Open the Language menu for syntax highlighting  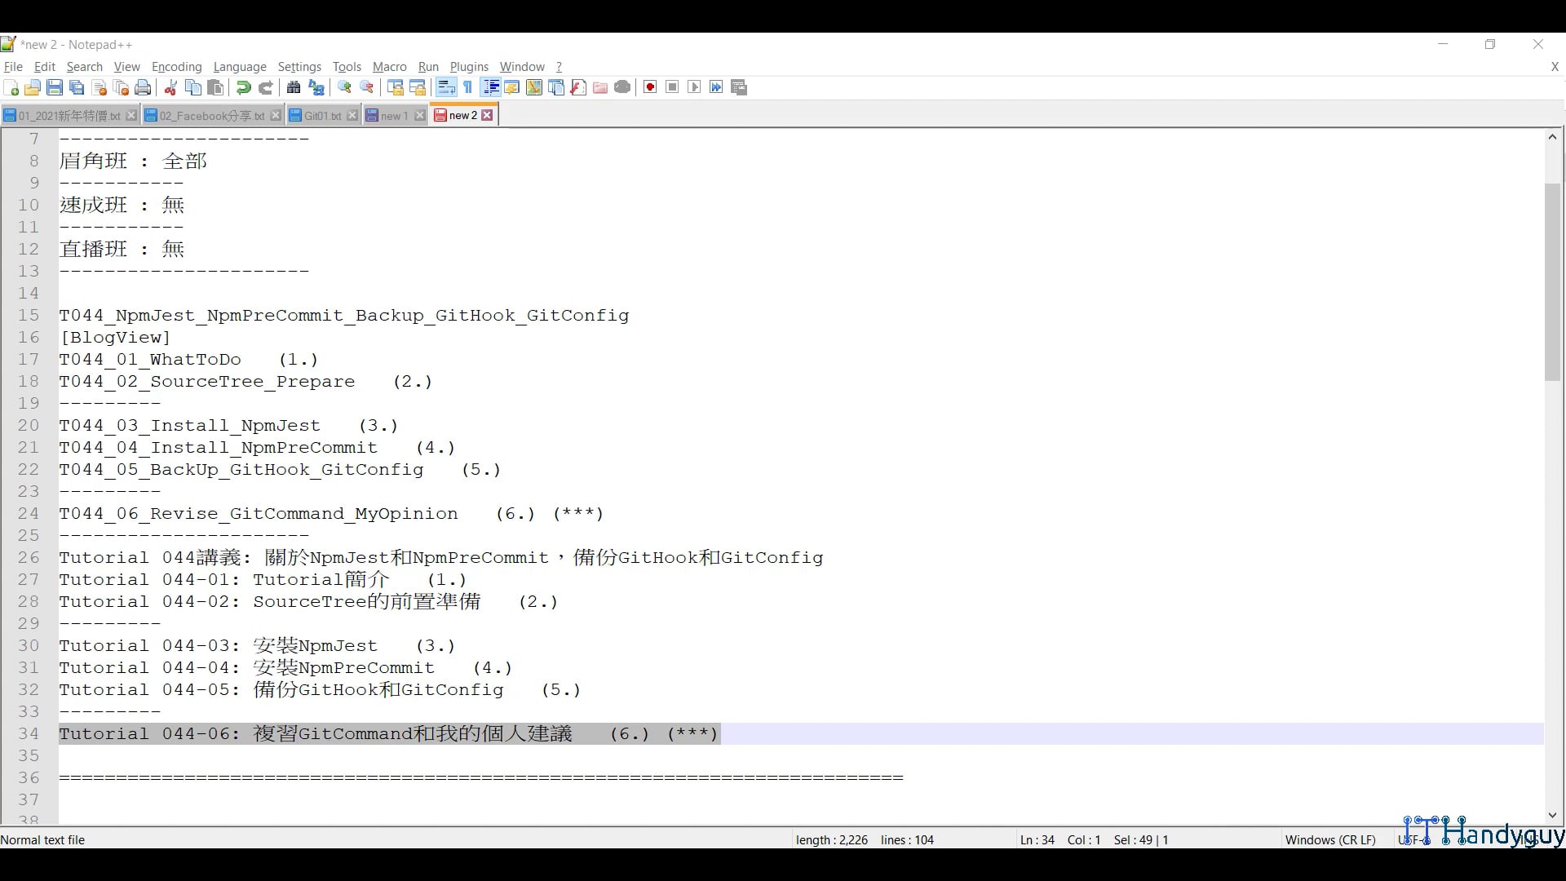pyautogui.click(x=240, y=67)
